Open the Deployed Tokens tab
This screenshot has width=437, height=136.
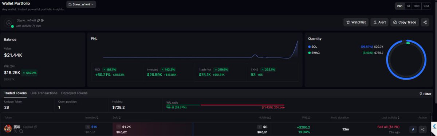coord(74,93)
